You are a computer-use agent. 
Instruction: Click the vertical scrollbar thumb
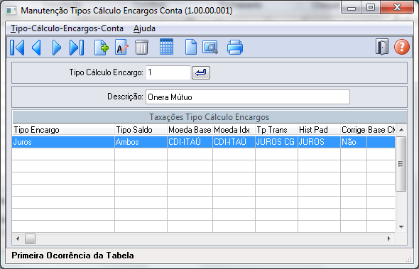pos(401,164)
